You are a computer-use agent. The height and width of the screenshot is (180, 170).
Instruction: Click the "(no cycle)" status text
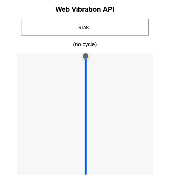pos(85,44)
